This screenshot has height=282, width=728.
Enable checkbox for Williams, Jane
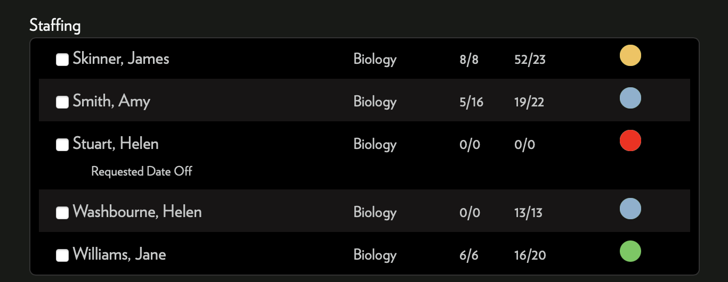pyautogui.click(x=62, y=255)
